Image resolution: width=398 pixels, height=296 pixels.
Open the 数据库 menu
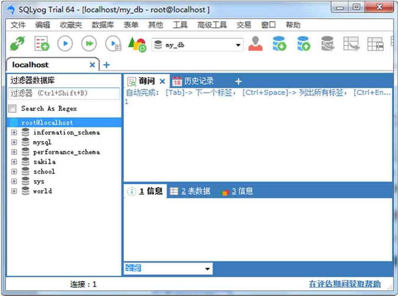point(103,25)
